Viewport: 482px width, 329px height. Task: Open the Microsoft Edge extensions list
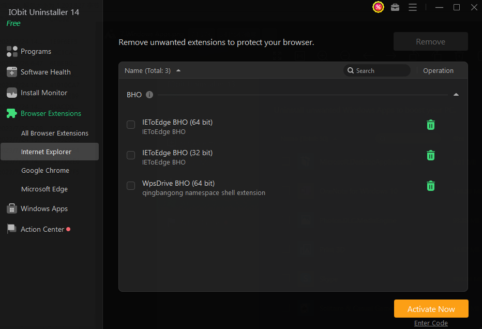click(x=44, y=189)
